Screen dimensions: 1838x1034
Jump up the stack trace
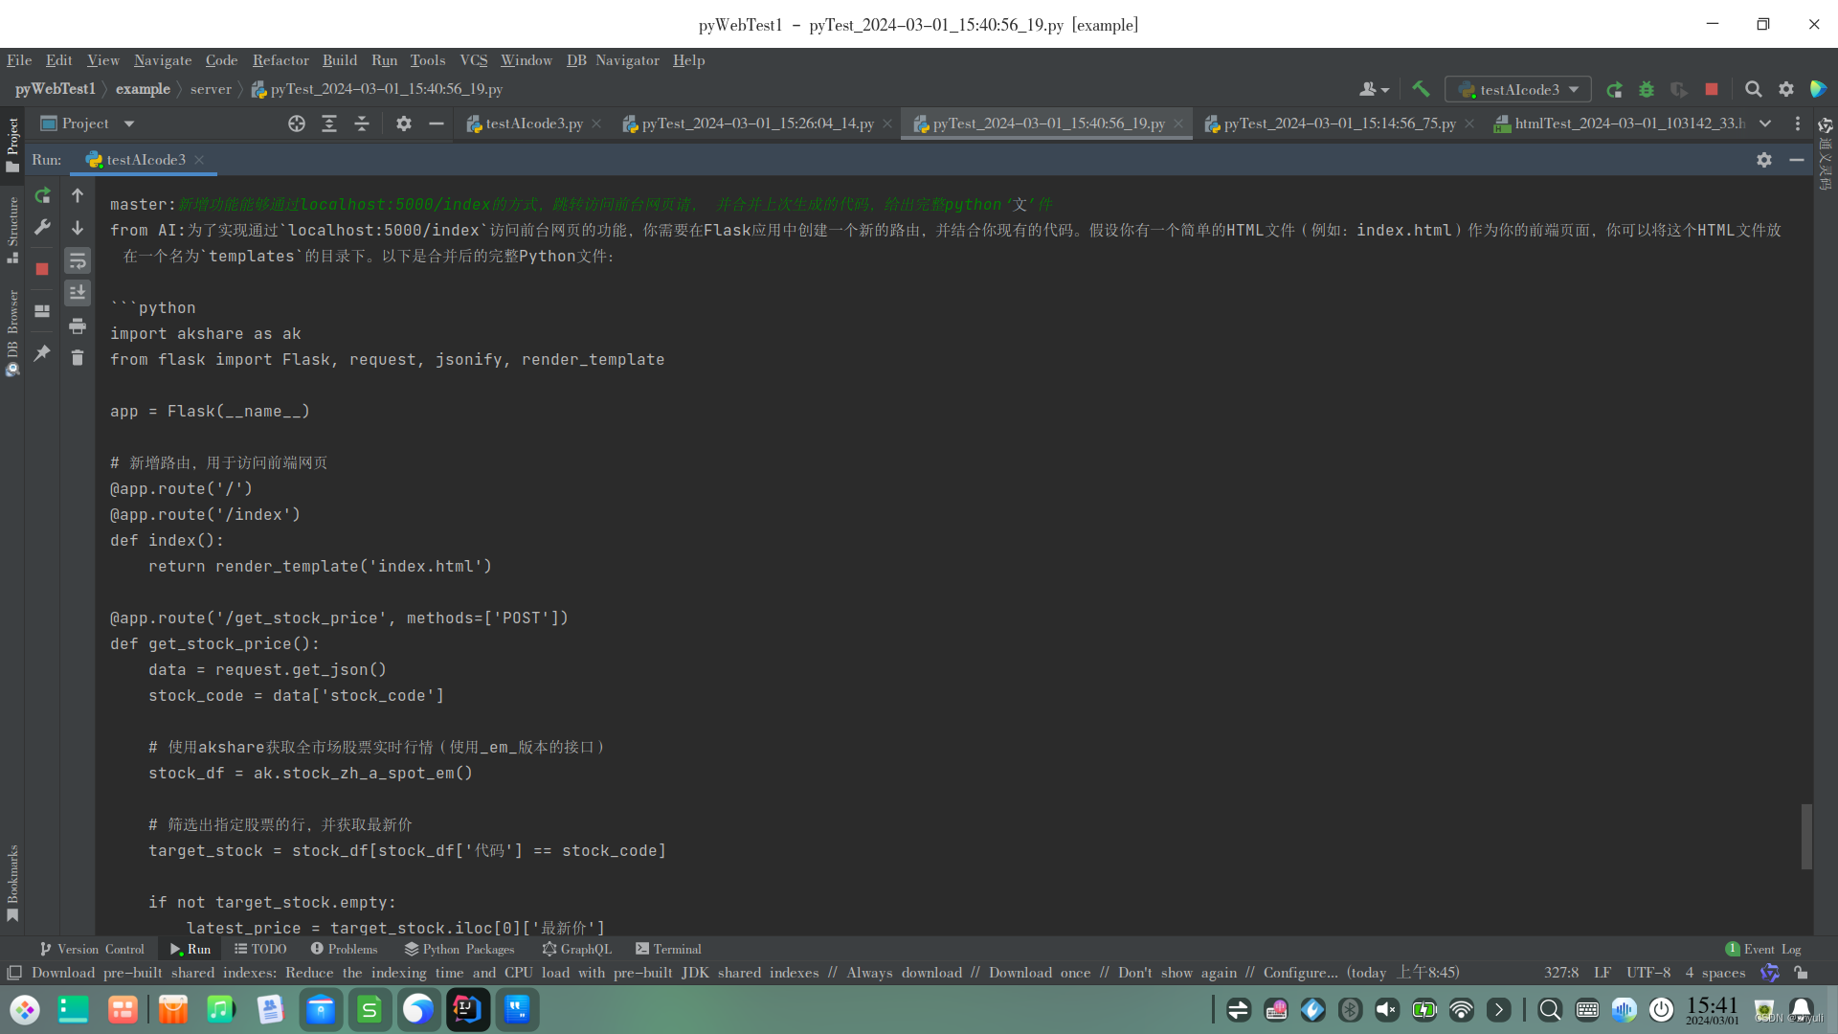(x=78, y=195)
